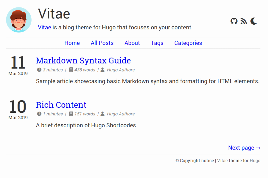The image size is (268, 178).
Task: Click book icon beside 151 words
Action: click(71, 114)
